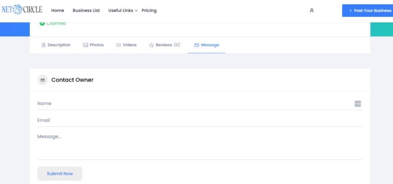Switch to the Photos tab
Viewport: 393px width, 184px height.
[93, 45]
